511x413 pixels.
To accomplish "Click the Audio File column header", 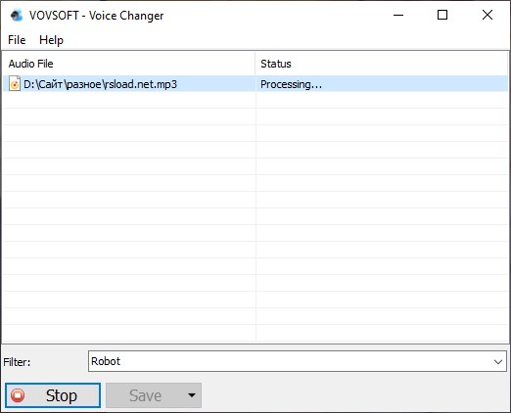I will tap(129, 64).
